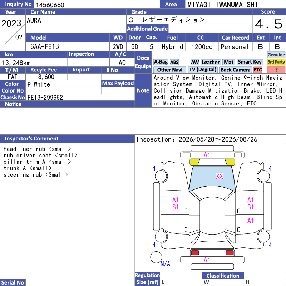Screen dimensions: 286x286
Task: Click the Chassis No field FE13-299662
Action: point(80,97)
